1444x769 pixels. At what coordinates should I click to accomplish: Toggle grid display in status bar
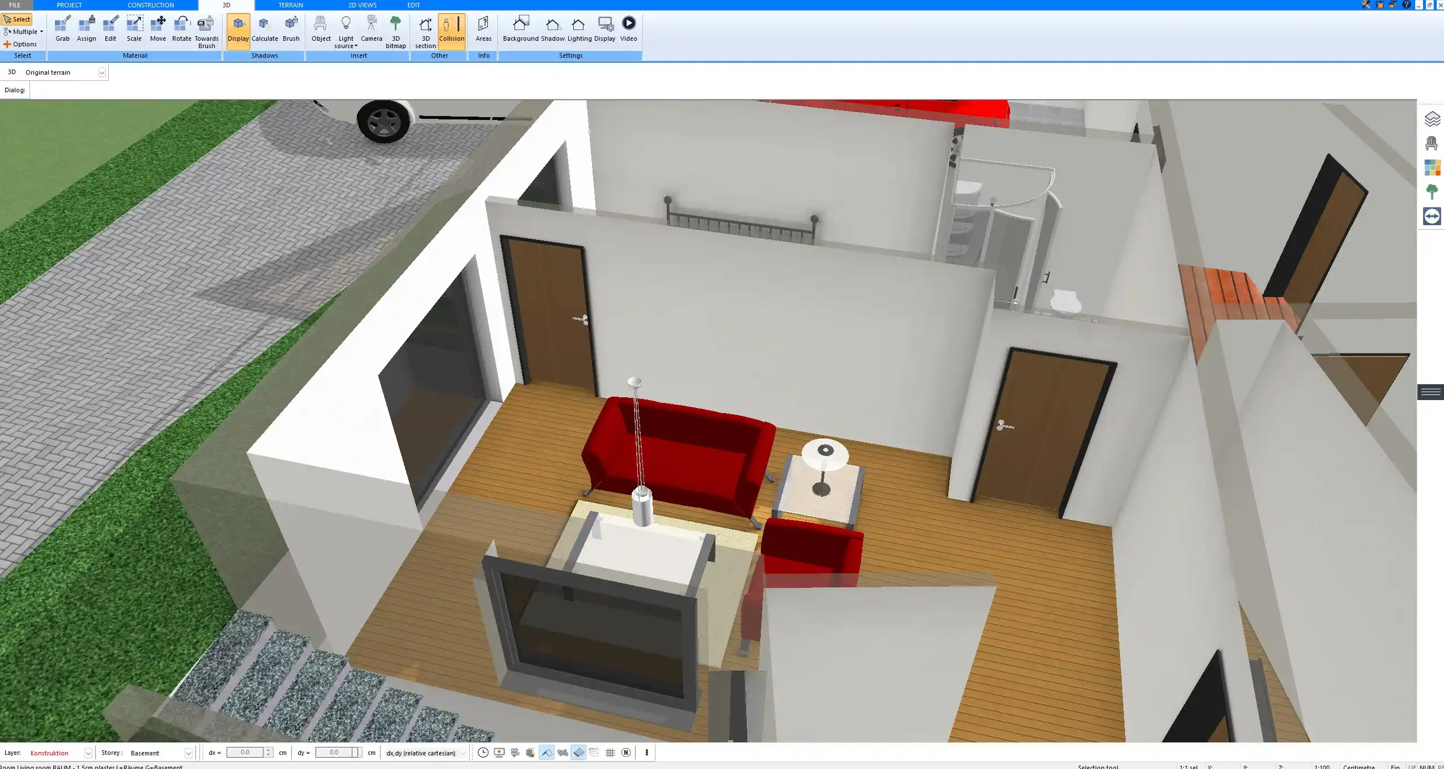610,753
